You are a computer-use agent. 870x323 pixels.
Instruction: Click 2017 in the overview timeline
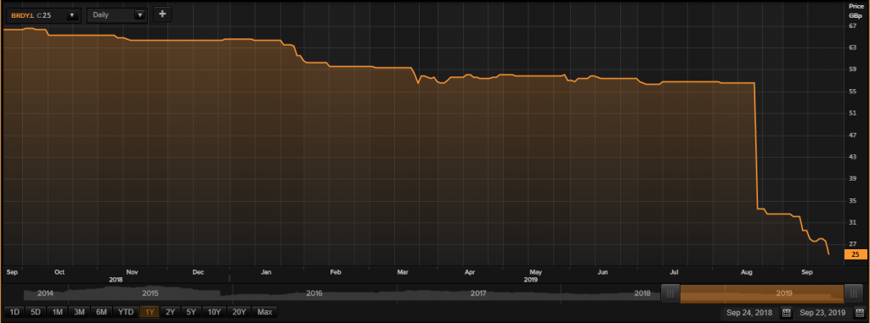tap(478, 293)
